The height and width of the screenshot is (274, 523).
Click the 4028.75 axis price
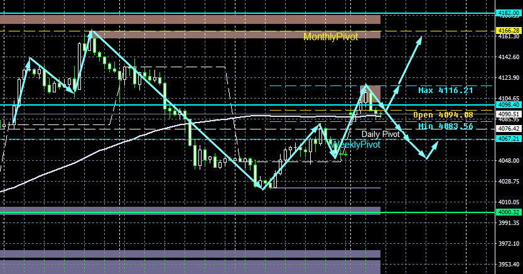click(509, 181)
